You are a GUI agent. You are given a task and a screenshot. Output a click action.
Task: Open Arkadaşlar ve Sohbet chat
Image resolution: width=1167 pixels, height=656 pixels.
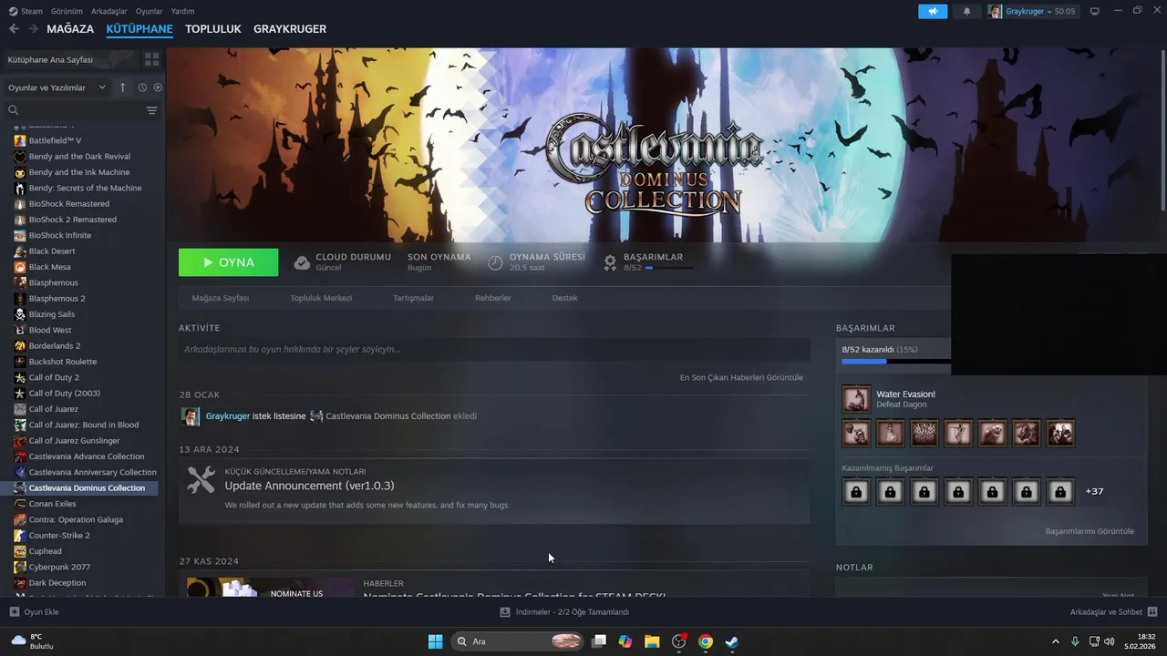point(1113,612)
